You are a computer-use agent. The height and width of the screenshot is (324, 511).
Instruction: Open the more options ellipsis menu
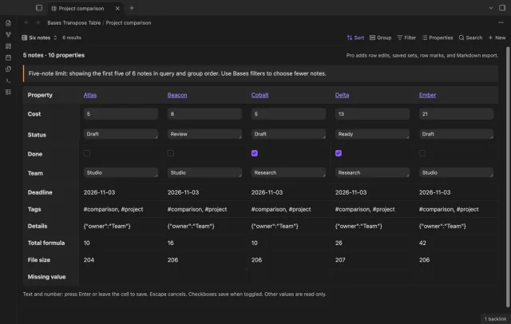click(x=501, y=22)
